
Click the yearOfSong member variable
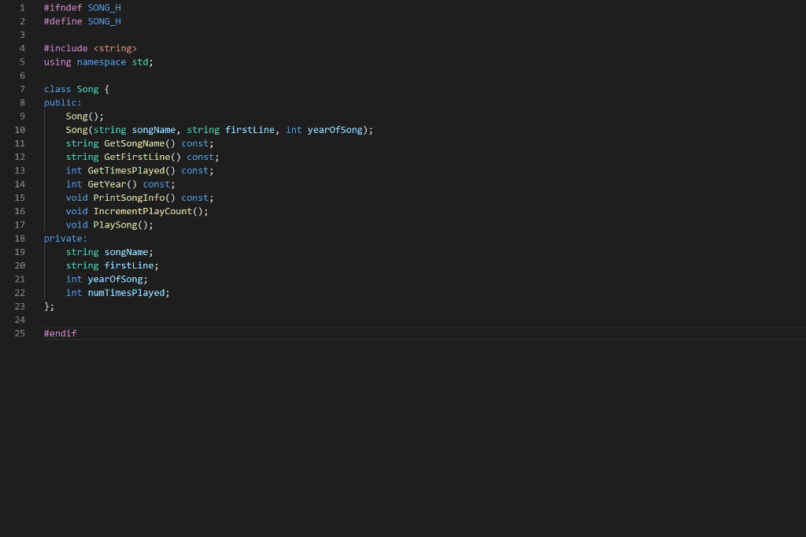point(116,279)
